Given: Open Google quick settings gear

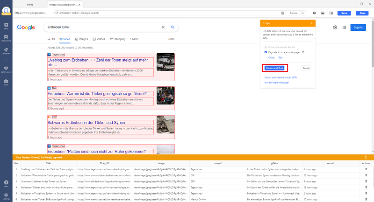Looking at the screenshot, I should point(335,28).
